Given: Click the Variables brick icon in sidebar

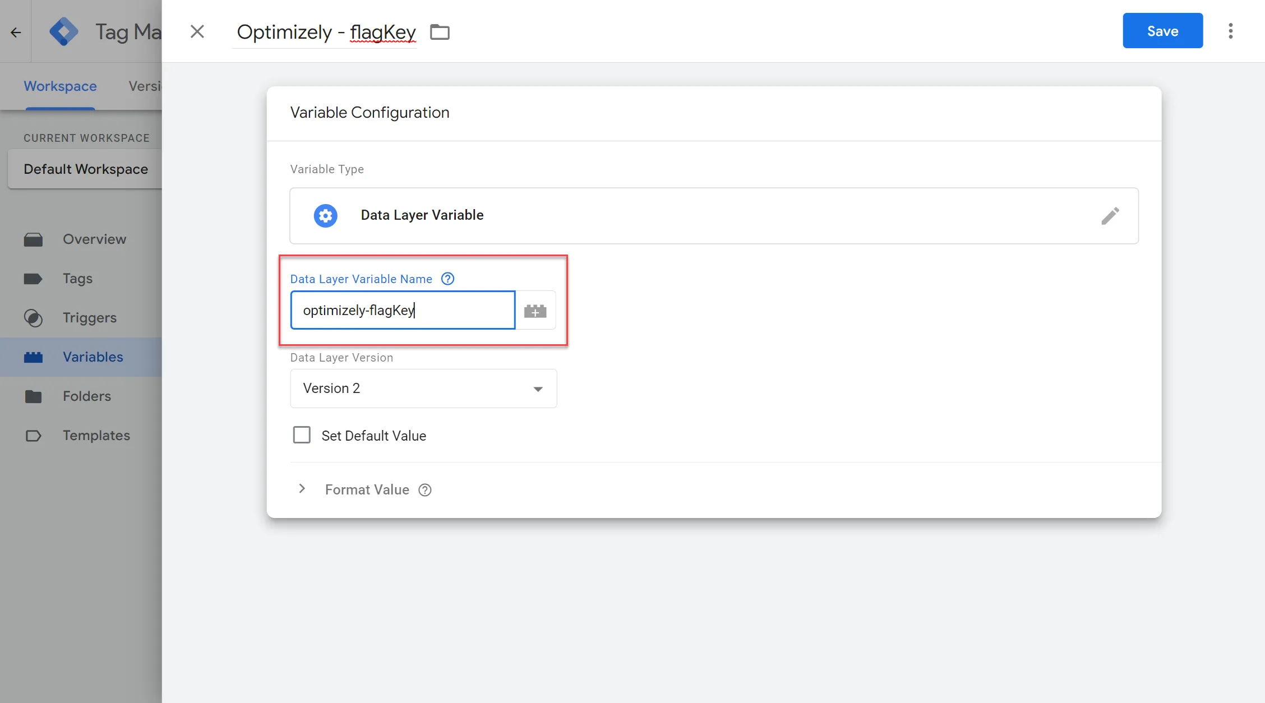Looking at the screenshot, I should (x=33, y=357).
